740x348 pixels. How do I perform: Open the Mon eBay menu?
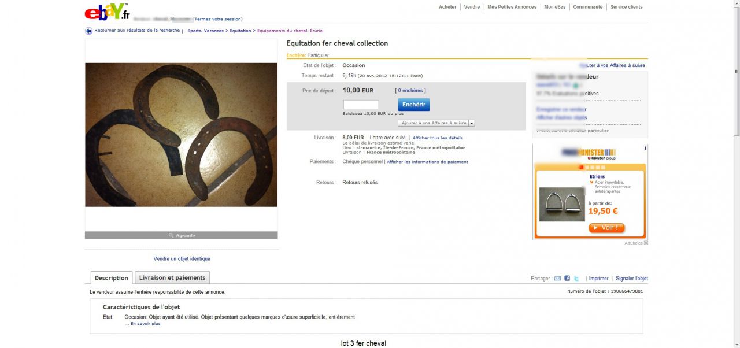(x=555, y=7)
